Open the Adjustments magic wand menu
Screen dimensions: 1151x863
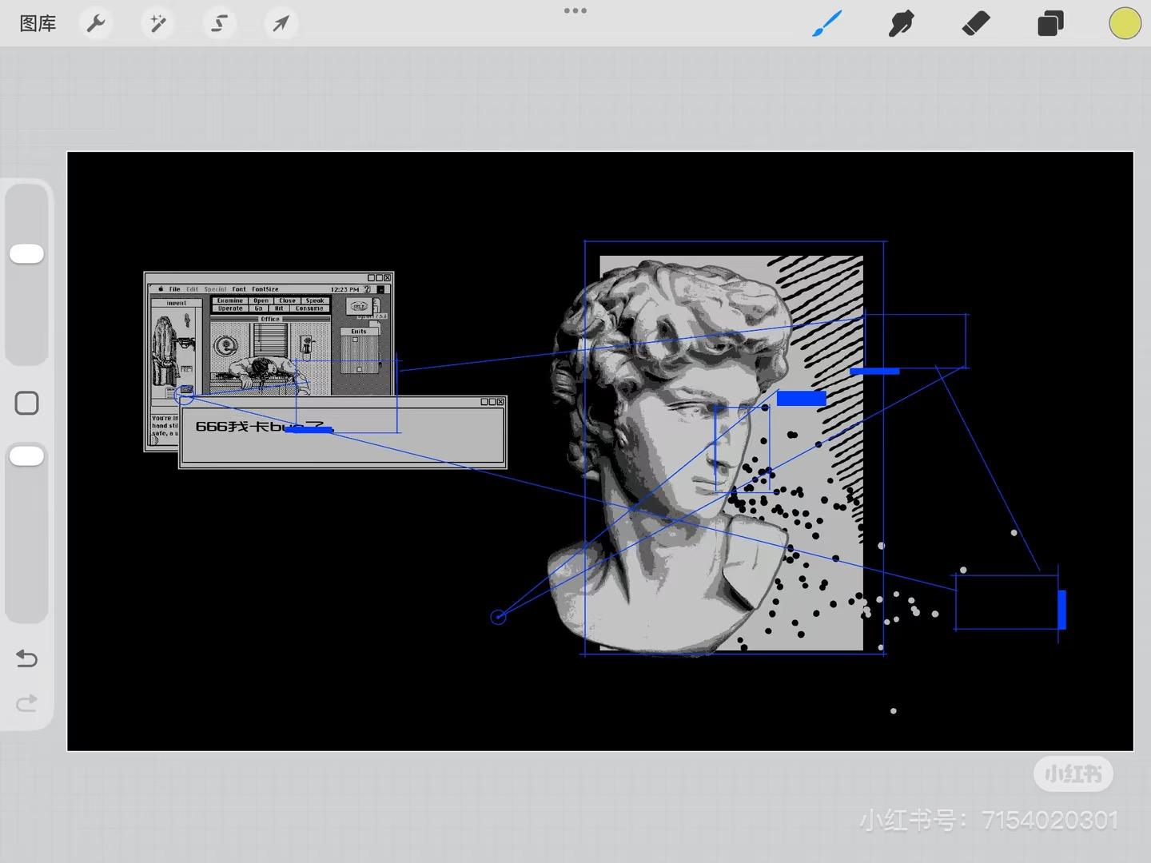pos(157,24)
